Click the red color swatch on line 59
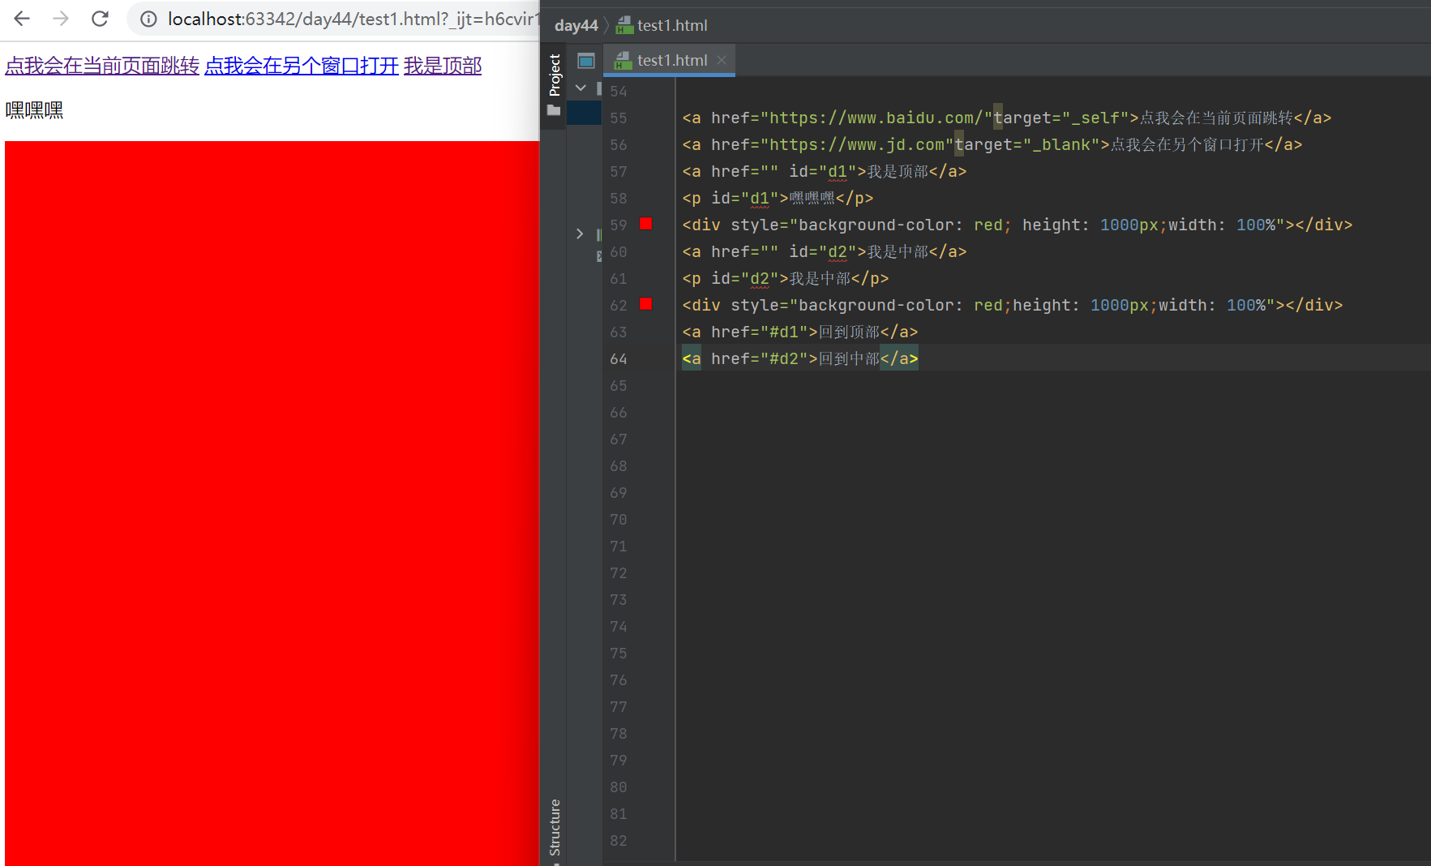Viewport: 1431px width, 866px height. tap(646, 224)
